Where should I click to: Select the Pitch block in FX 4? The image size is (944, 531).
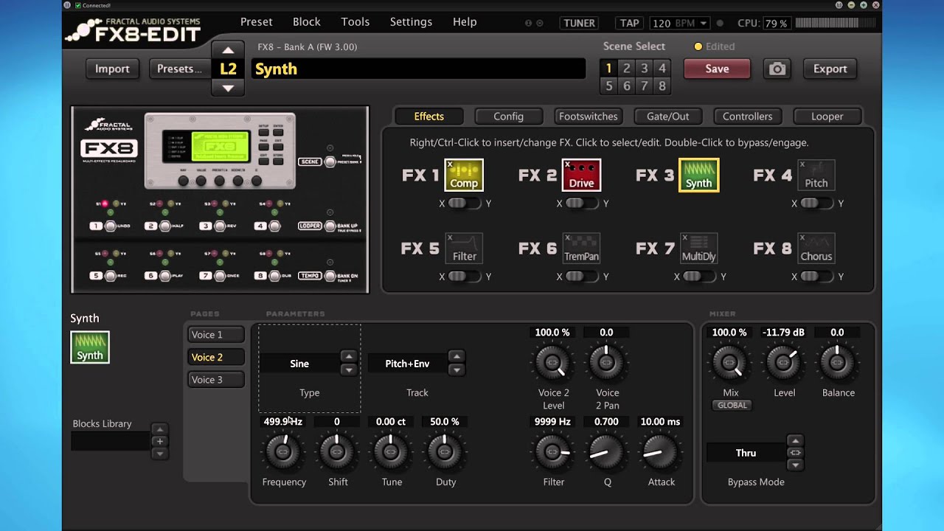(x=816, y=176)
